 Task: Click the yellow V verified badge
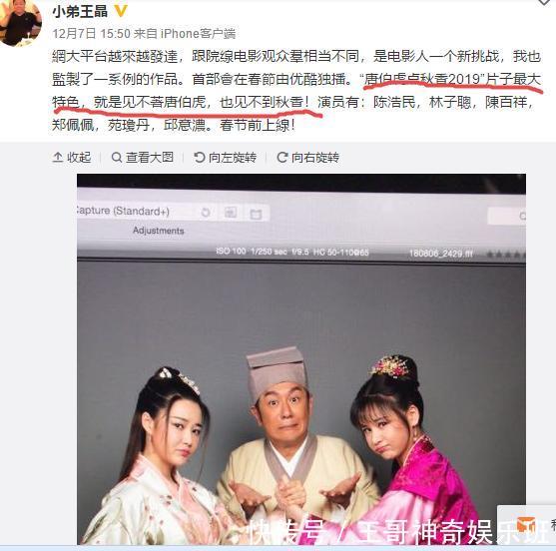point(121,11)
